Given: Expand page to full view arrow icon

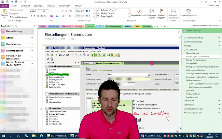Looking at the screenshot, I should 179,32.
